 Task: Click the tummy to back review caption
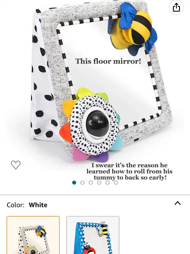(x=129, y=172)
